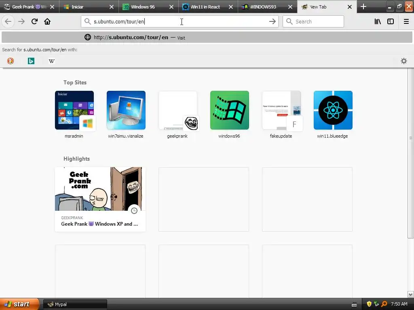
Task: Close the Windows 96 tab
Action: [x=171, y=7]
